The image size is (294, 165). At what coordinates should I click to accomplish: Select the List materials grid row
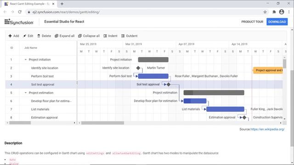pyautogui.click(x=41, y=109)
